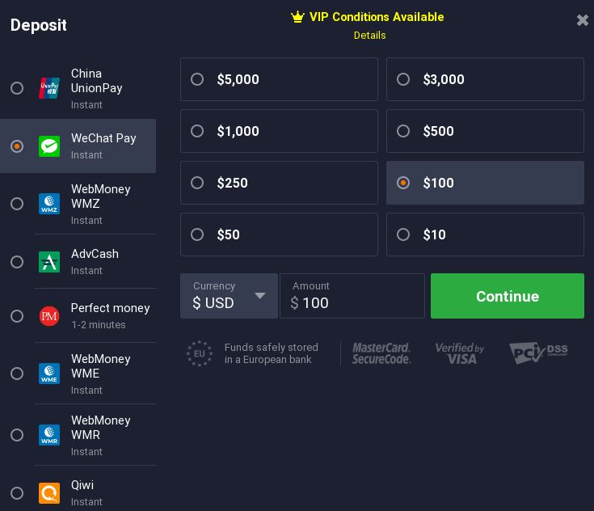Click the currency dropdown arrow

point(260,296)
